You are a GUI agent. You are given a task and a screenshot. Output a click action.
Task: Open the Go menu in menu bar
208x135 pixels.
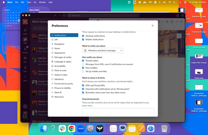tap(35, 2)
